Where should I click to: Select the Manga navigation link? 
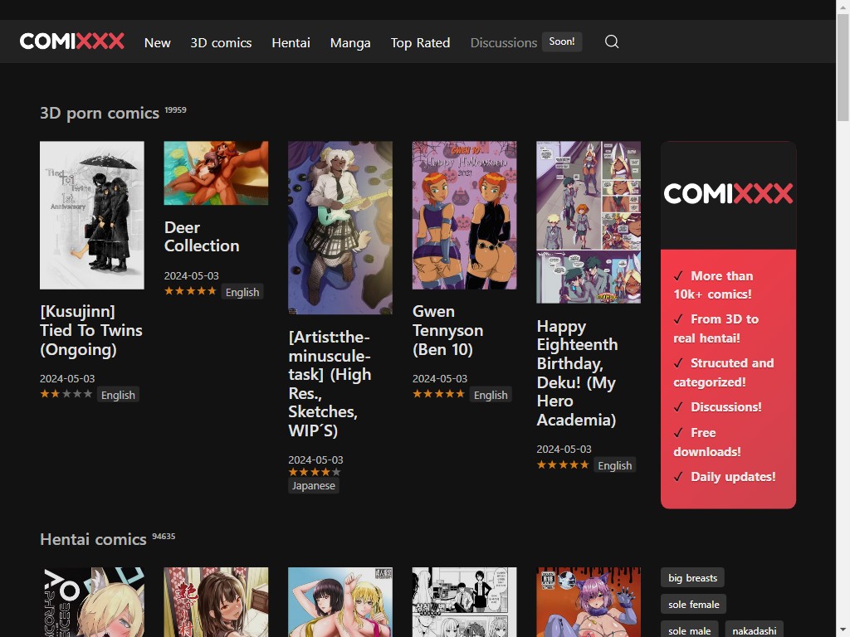[350, 43]
